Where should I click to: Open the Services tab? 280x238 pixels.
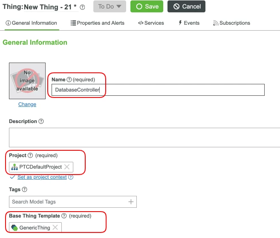point(151,23)
